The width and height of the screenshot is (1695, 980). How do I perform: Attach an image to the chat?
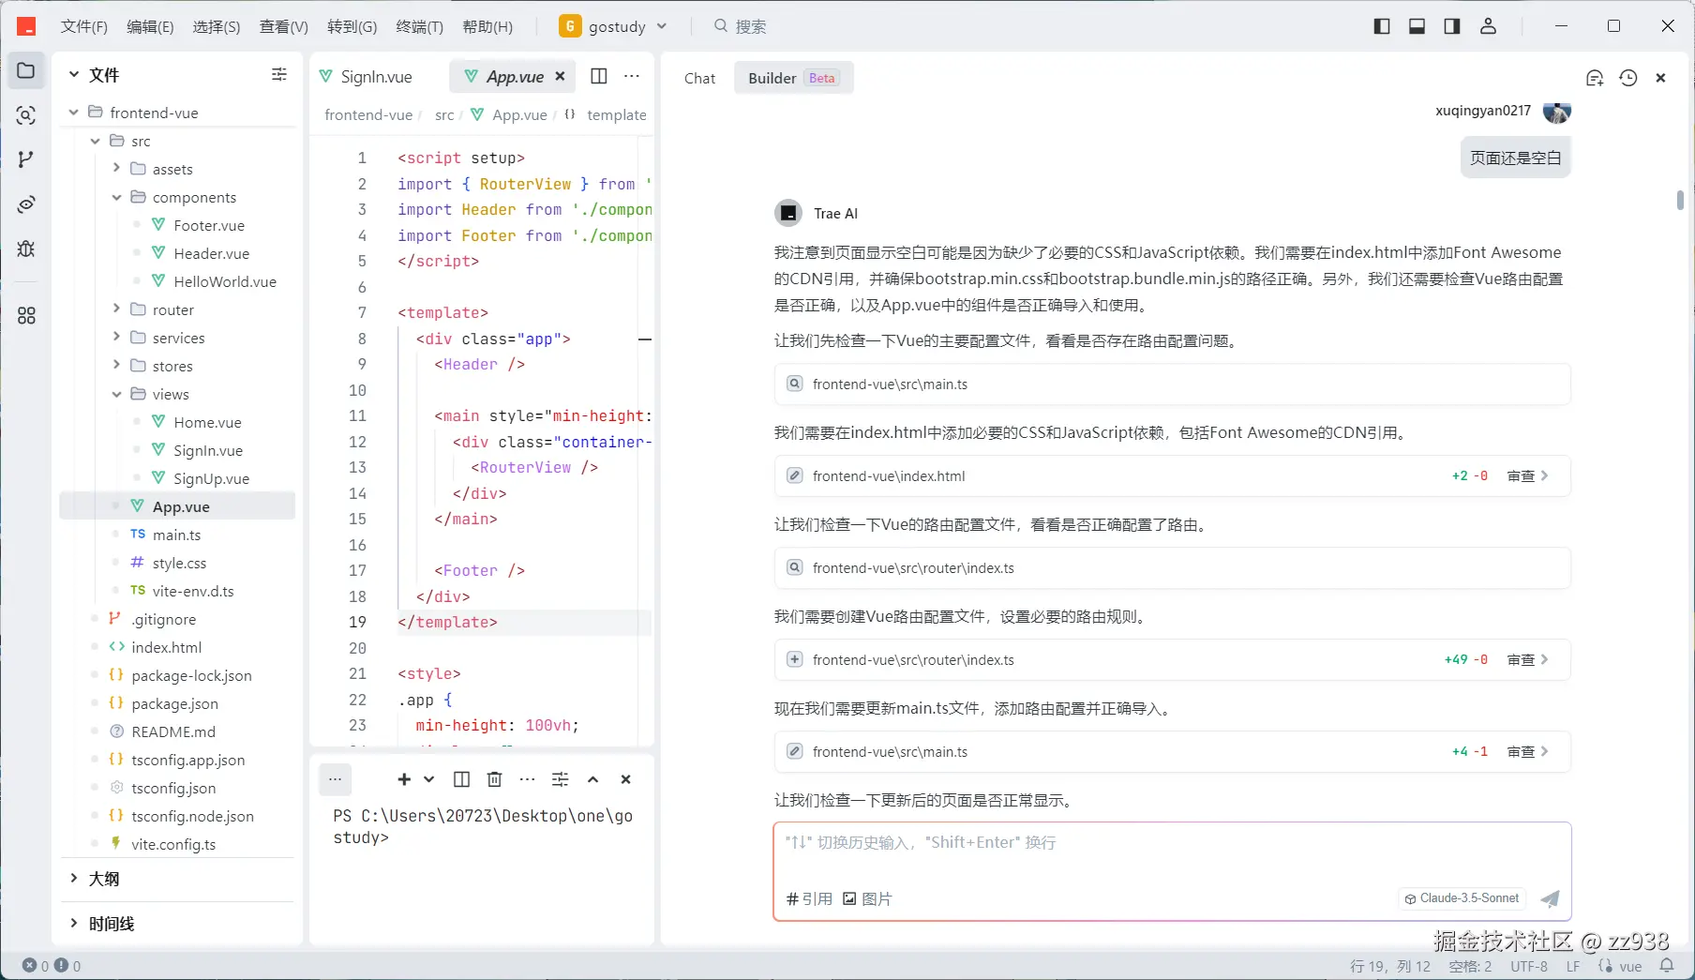tap(867, 898)
